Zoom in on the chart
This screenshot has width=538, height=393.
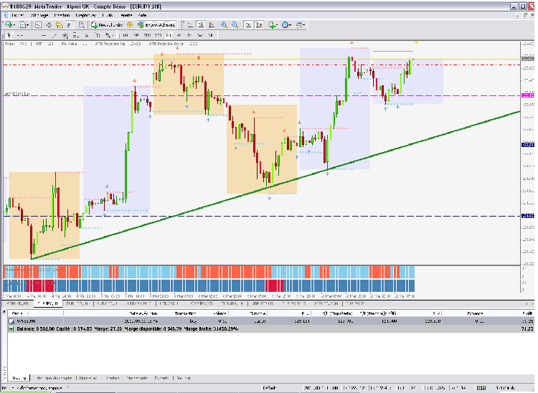point(224,24)
